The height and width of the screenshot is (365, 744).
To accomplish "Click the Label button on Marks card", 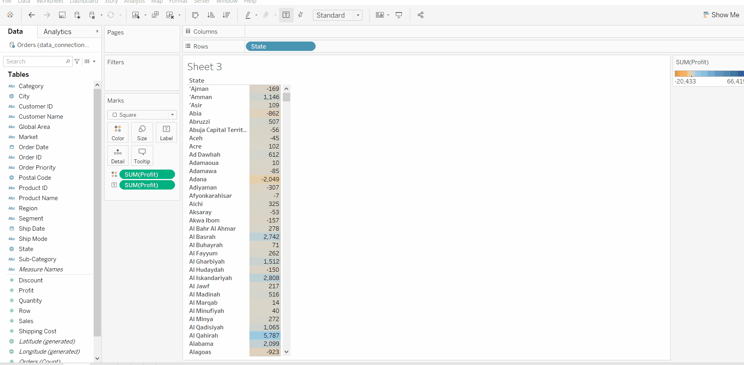I will (x=166, y=132).
